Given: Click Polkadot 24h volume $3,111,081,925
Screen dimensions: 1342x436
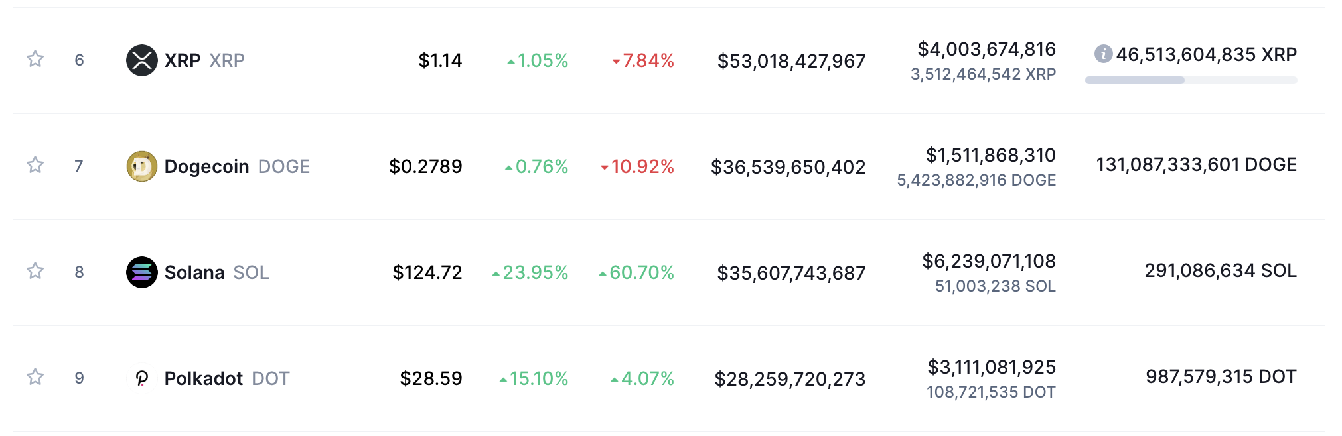Looking at the screenshot, I should click(x=992, y=367).
